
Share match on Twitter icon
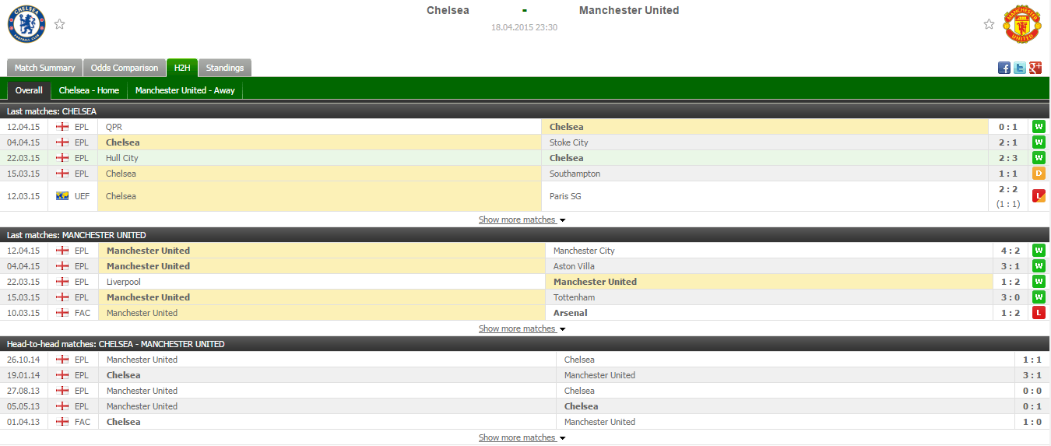tap(1020, 68)
